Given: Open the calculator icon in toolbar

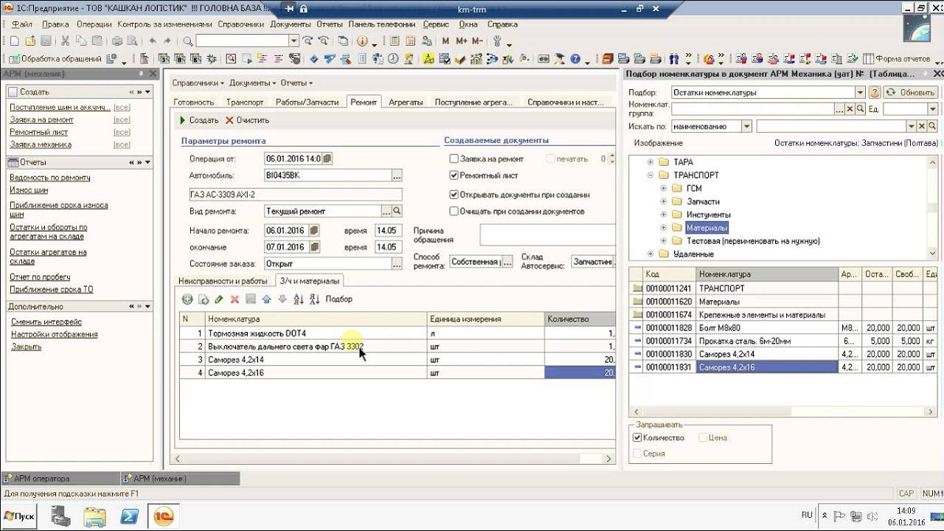Looking at the screenshot, I should click(394, 41).
